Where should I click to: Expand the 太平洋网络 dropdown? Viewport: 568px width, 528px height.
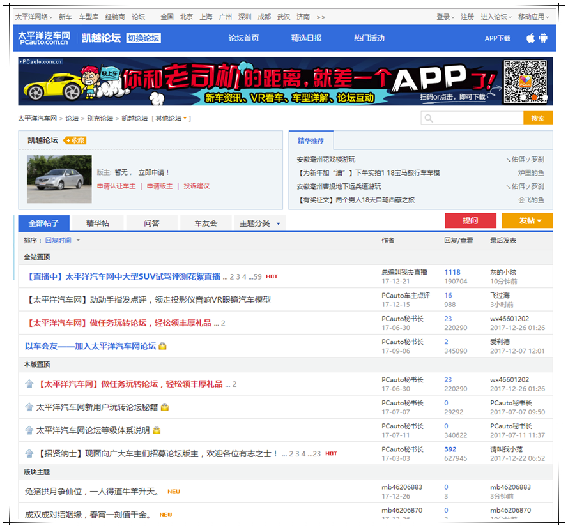[x=34, y=17]
